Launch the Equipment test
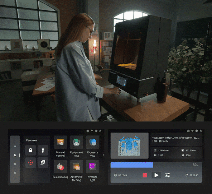The height and width of the screenshot is (194, 212). 76,142
